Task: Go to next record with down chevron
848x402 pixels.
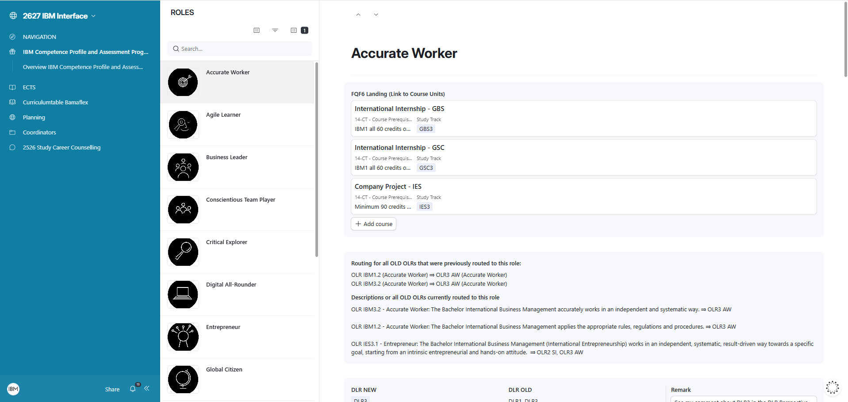Action: pos(376,15)
